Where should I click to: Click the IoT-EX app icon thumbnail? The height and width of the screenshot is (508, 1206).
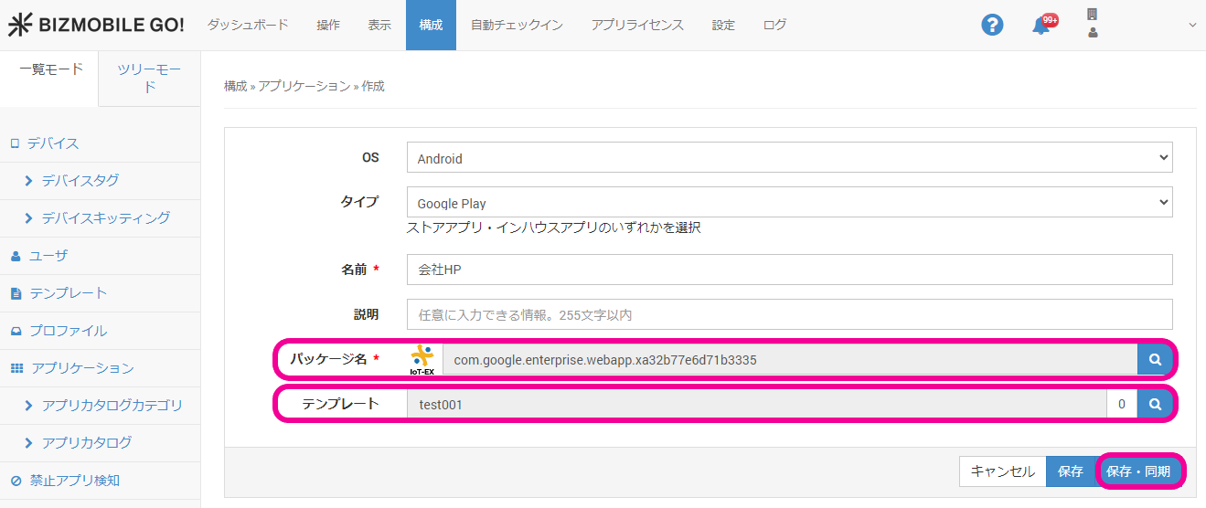pos(422,360)
